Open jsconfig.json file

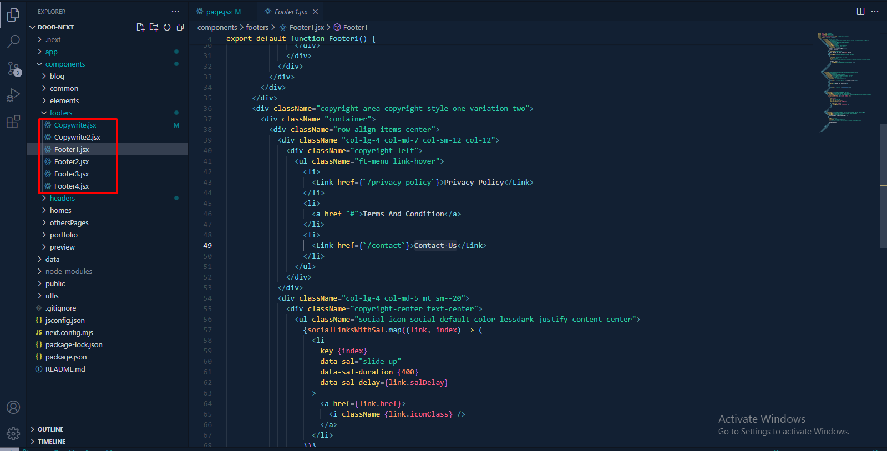[x=107, y=320]
